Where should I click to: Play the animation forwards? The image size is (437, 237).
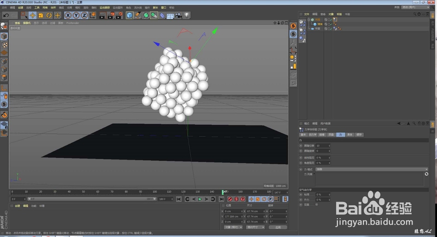click(200, 199)
